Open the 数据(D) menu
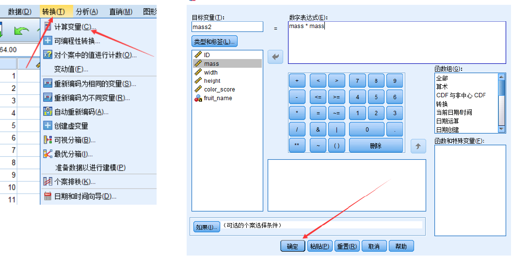 19,12
